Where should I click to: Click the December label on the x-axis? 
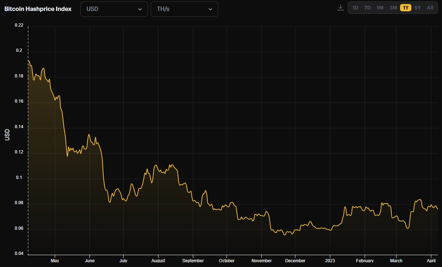[295, 260]
